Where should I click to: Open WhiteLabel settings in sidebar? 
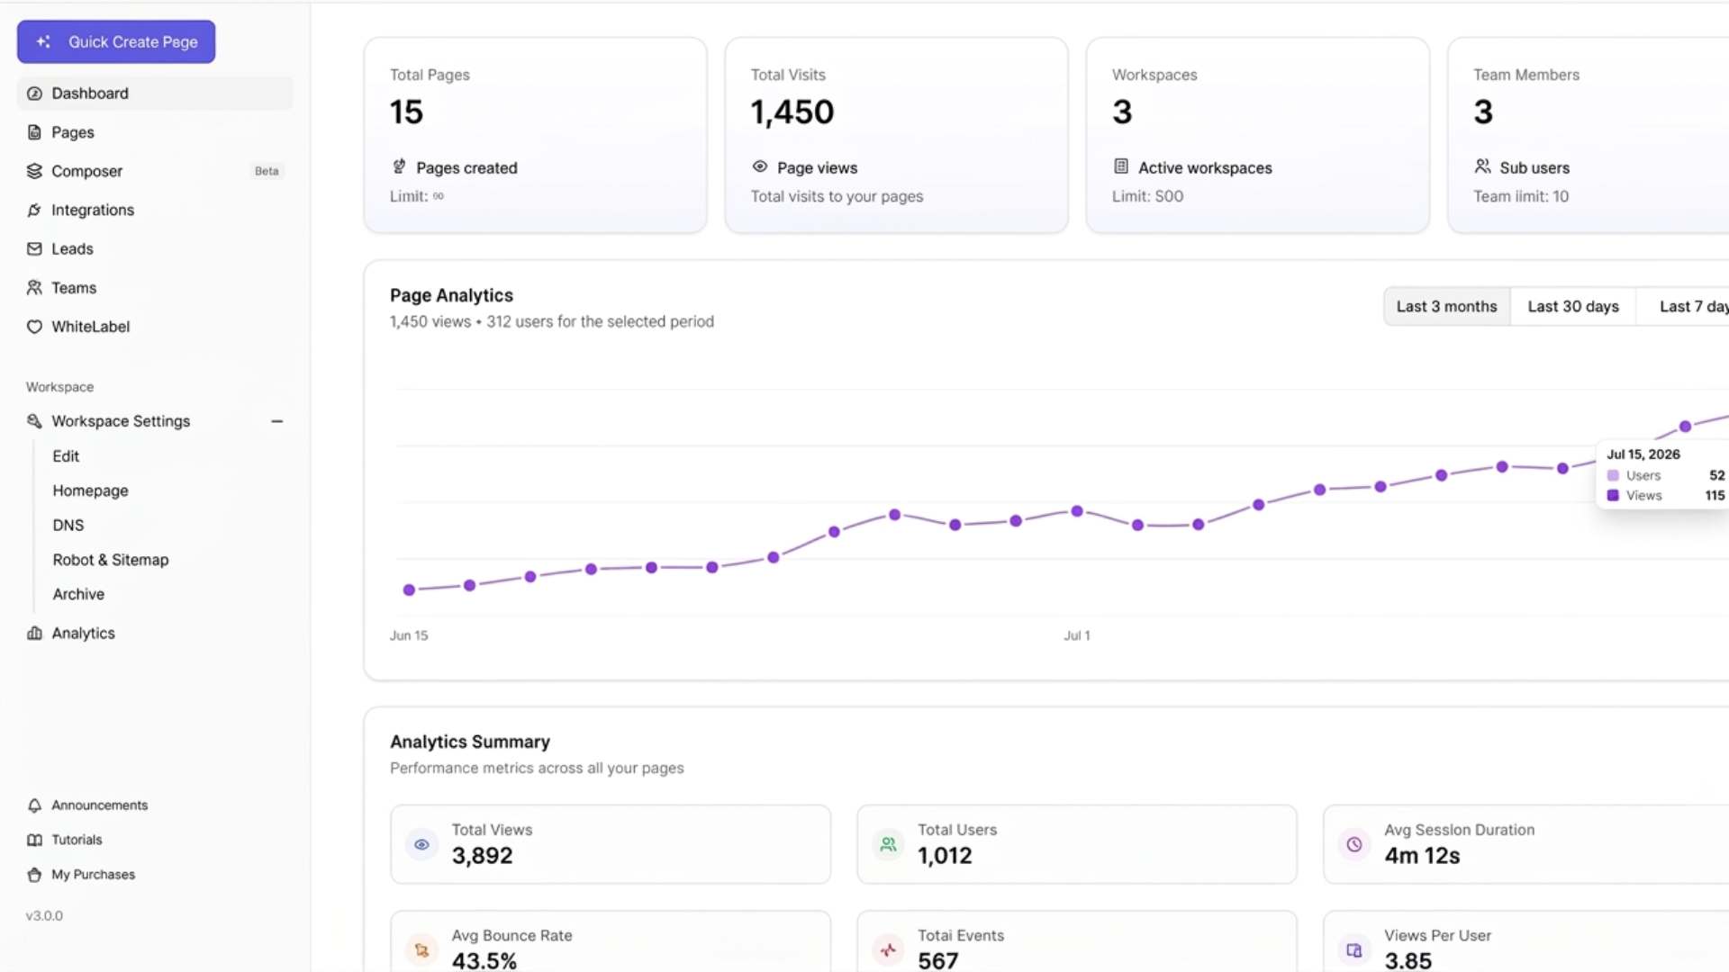(x=155, y=327)
